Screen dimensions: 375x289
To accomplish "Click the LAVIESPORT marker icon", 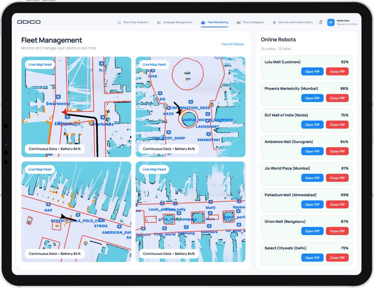I will pyautogui.click(x=208, y=121).
